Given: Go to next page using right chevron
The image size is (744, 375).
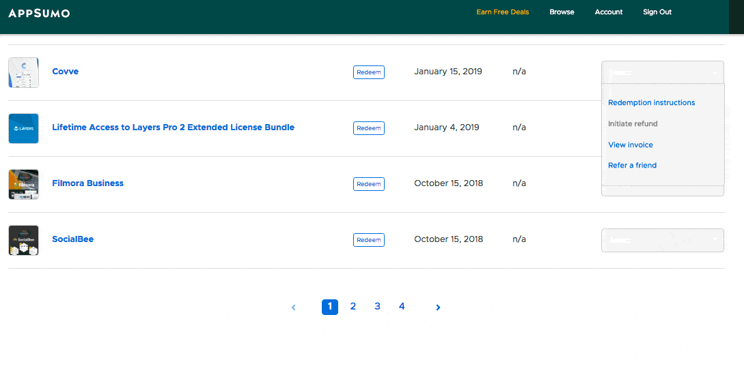Looking at the screenshot, I should click(x=438, y=307).
